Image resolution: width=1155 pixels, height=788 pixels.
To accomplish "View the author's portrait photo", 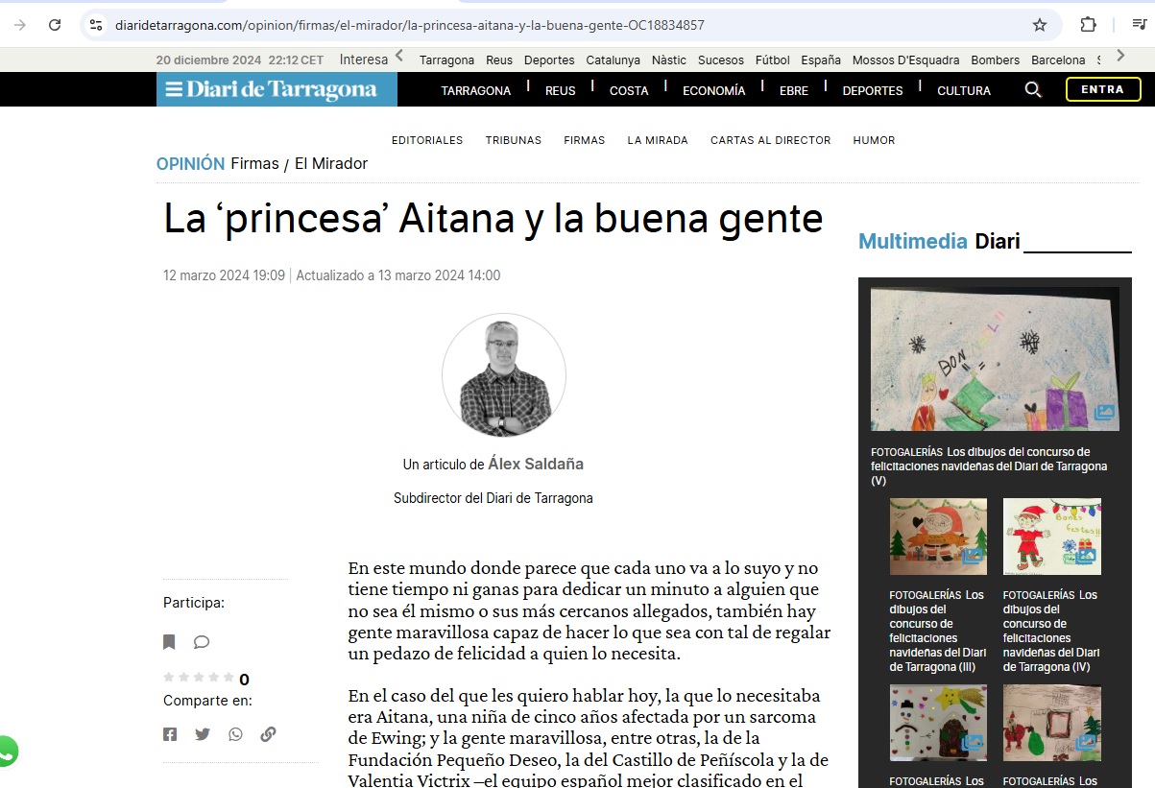I will 504,375.
